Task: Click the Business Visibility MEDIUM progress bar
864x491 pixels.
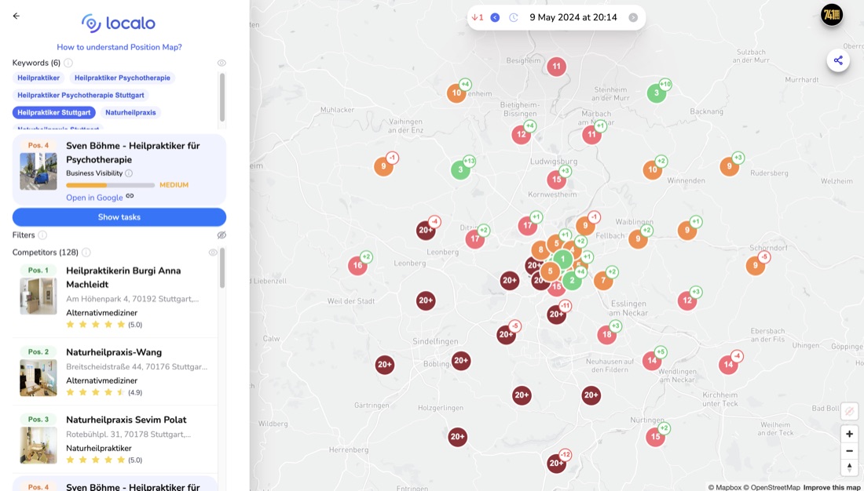Action: click(110, 186)
